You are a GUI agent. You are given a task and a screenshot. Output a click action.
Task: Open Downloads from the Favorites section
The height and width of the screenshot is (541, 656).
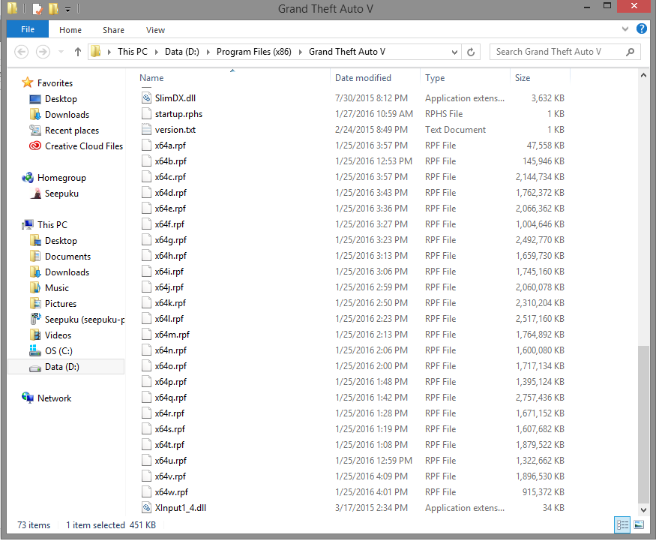64,114
